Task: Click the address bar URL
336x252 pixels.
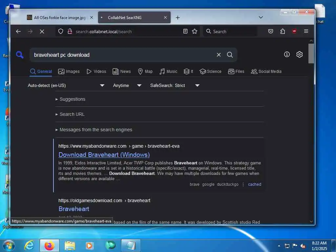Action: 103,32
